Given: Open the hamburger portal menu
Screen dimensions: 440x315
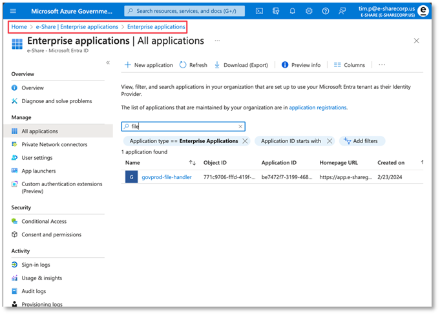Looking at the screenshot, I should tap(13, 11).
